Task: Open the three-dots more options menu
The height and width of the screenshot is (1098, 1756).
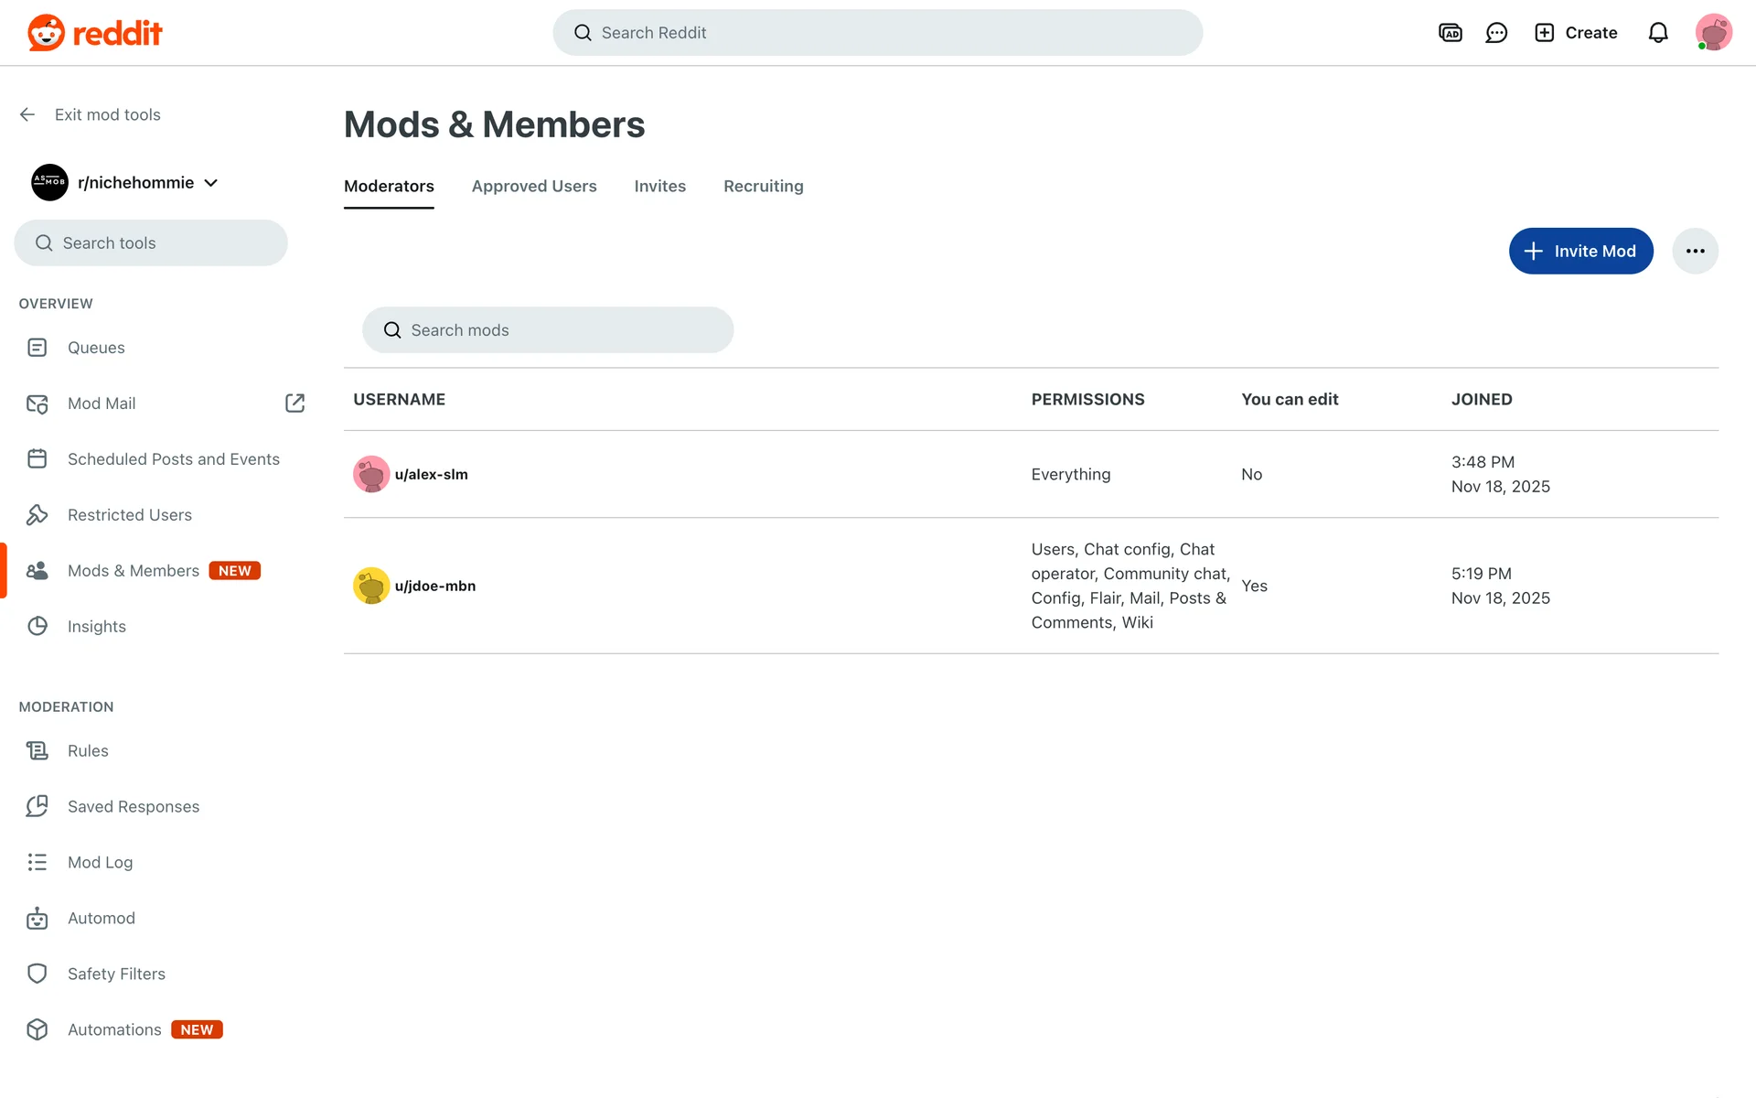Action: pyautogui.click(x=1695, y=251)
